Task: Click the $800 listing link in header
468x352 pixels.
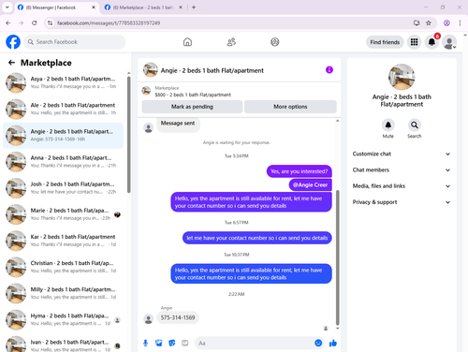Action: pyautogui.click(x=193, y=95)
